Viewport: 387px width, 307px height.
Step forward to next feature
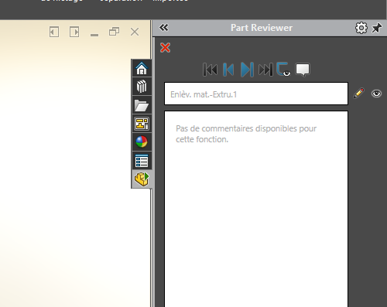coord(247,70)
